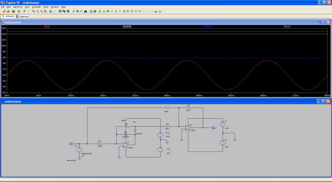332x182 pixels.
Task: Click the Zoom In magnifier icon
Action: [x=33, y=11]
